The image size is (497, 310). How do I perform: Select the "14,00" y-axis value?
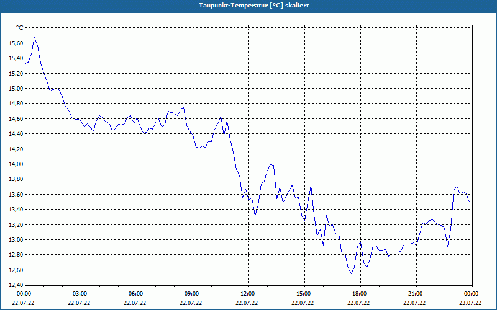point(16,164)
